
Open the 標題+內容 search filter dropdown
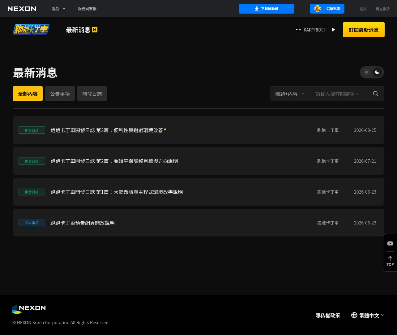[x=290, y=94]
